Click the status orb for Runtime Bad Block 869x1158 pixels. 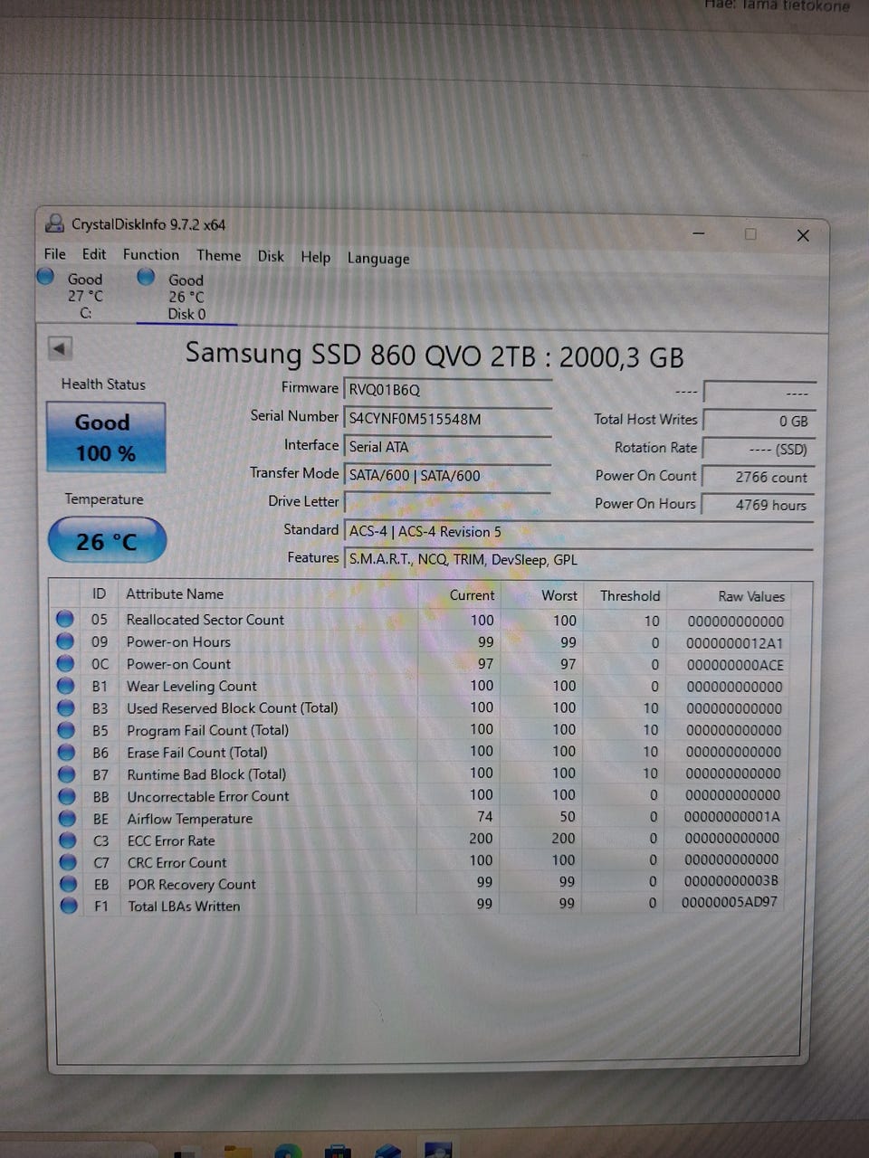(x=67, y=774)
